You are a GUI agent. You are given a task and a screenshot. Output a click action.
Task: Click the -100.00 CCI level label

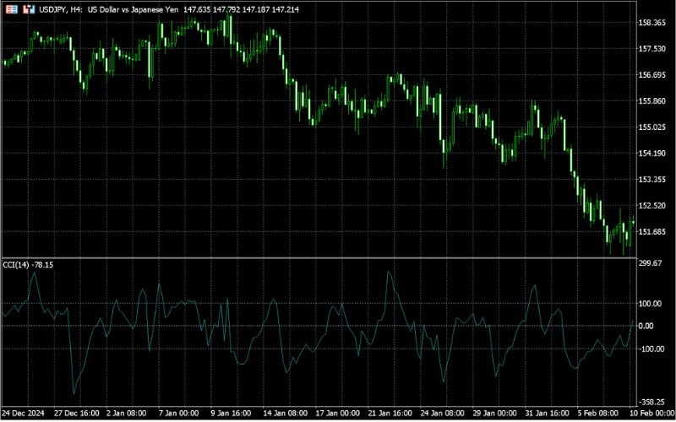pyautogui.click(x=652, y=349)
